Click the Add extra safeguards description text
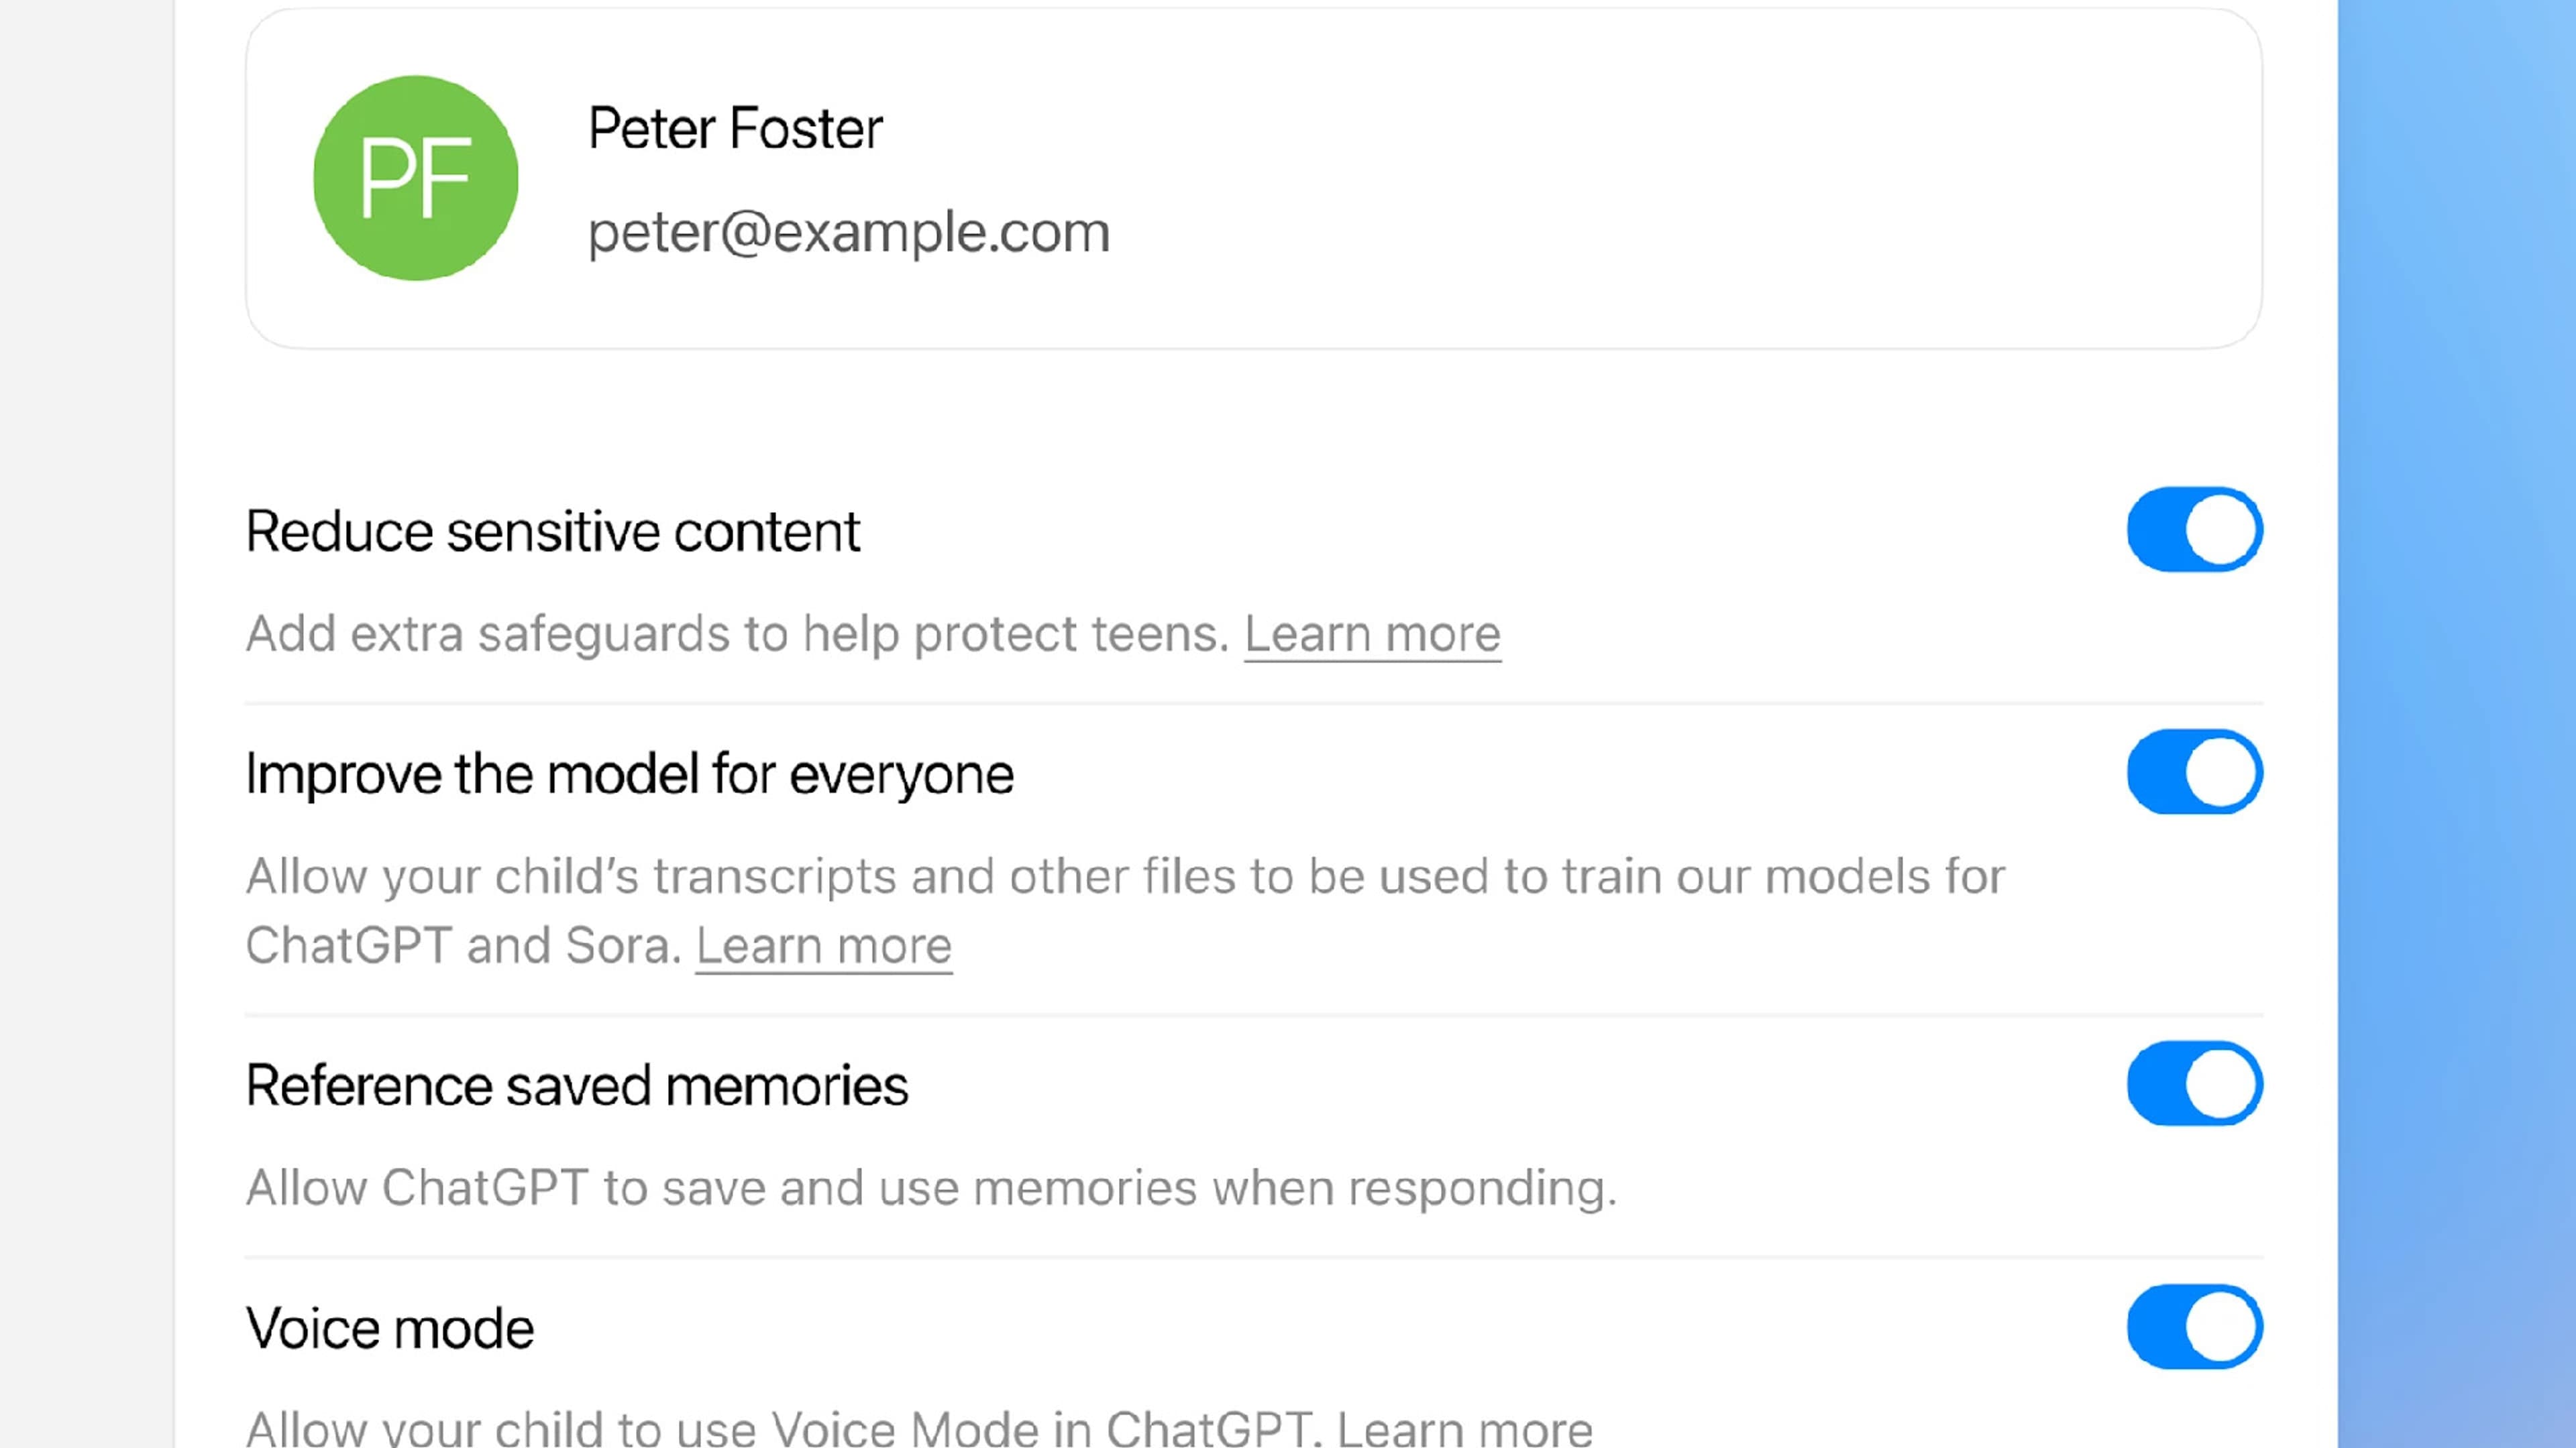This screenshot has height=1448, width=2576. 736,633
